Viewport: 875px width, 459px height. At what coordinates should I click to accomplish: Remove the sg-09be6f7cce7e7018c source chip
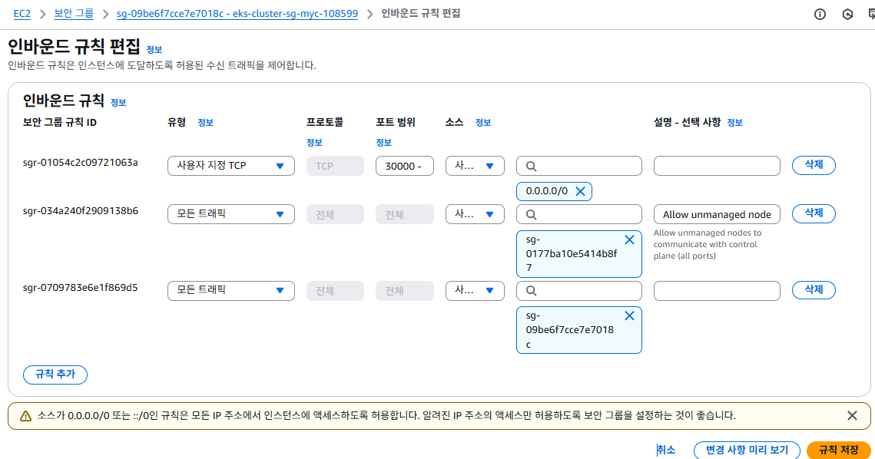coord(629,315)
